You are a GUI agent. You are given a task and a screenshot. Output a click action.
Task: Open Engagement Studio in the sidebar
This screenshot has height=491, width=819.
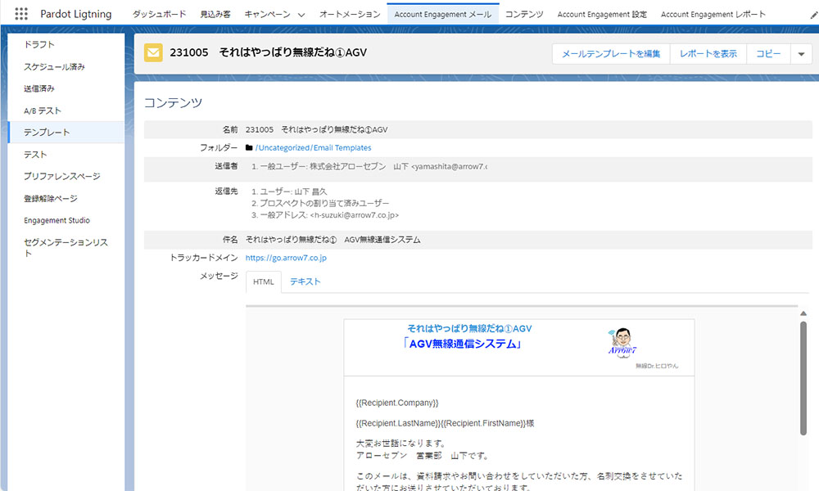(x=66, y=220)
